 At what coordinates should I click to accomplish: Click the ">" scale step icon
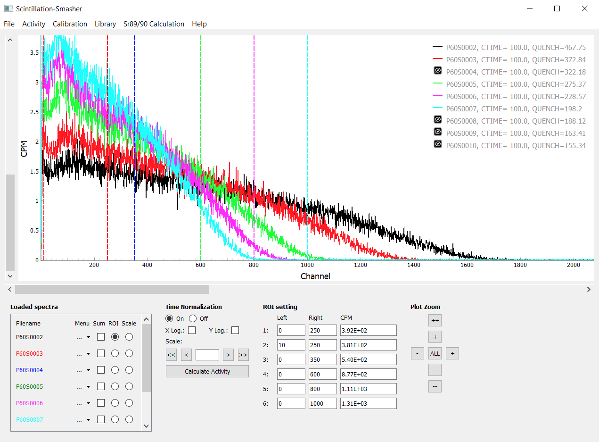(228, 355)
